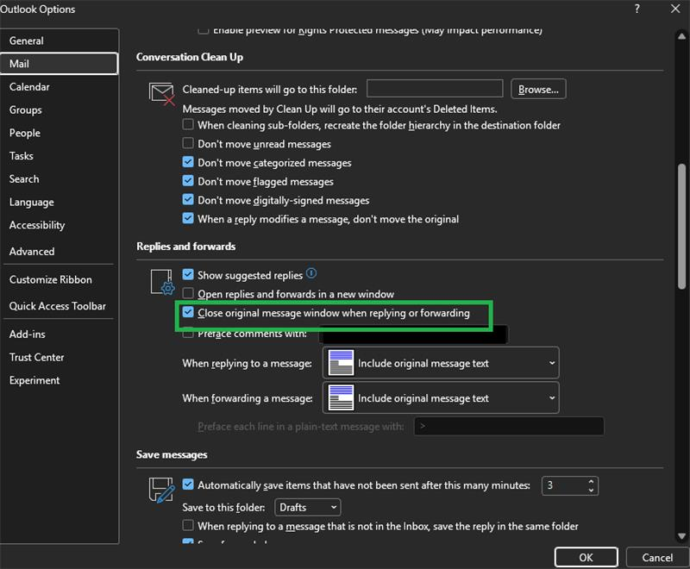Click the Save messages floppy disk icon
Image resolution: width=690 pixels, height=569 pixels.
[x=161, y=491]
